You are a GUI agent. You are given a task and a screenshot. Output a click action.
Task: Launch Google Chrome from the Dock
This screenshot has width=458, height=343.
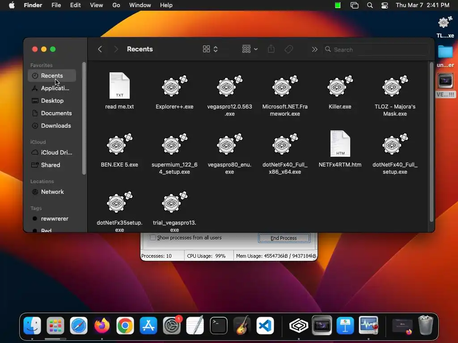click(x=125, y=325)
